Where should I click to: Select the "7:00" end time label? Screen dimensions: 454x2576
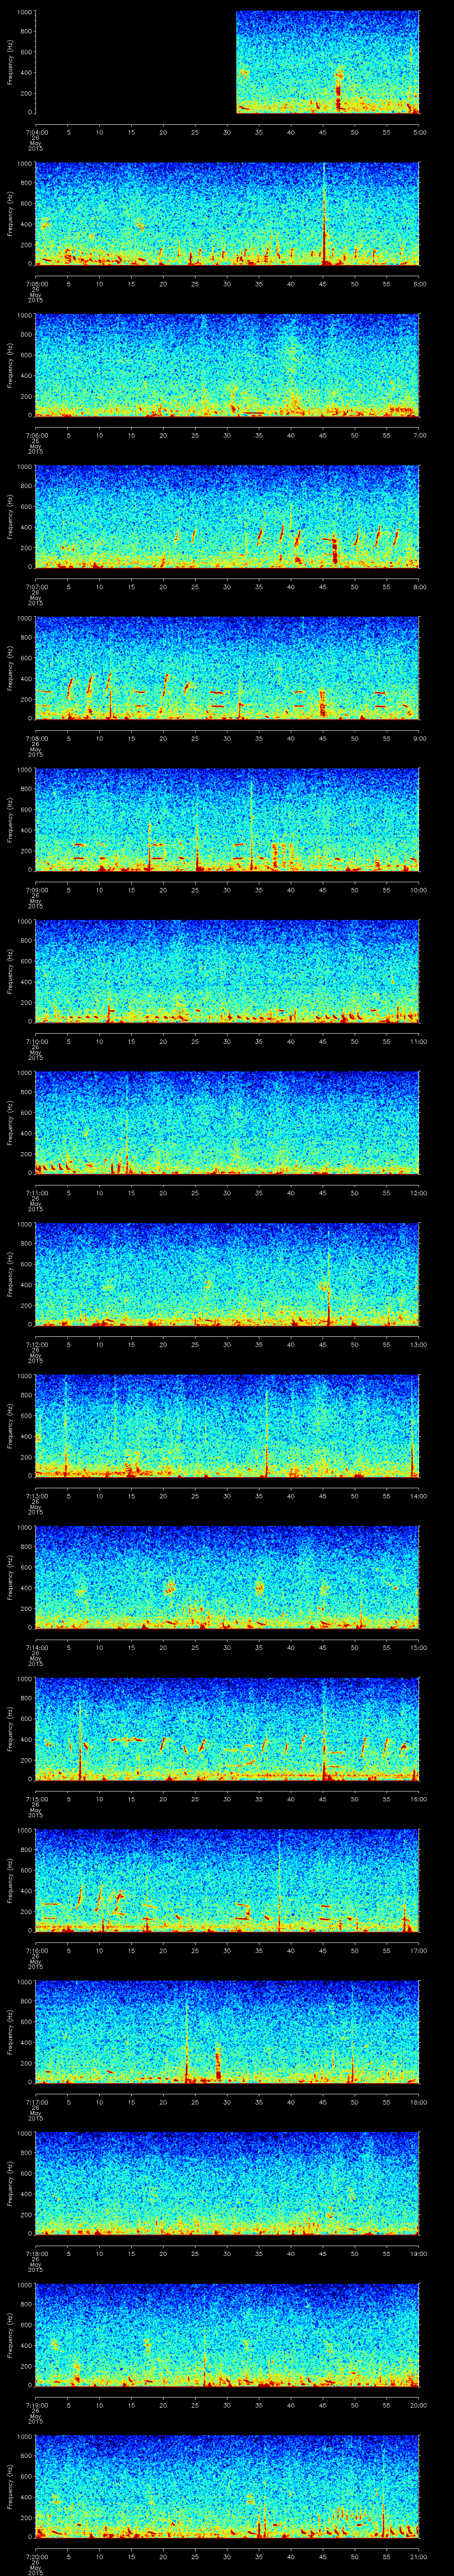[419, 435]
